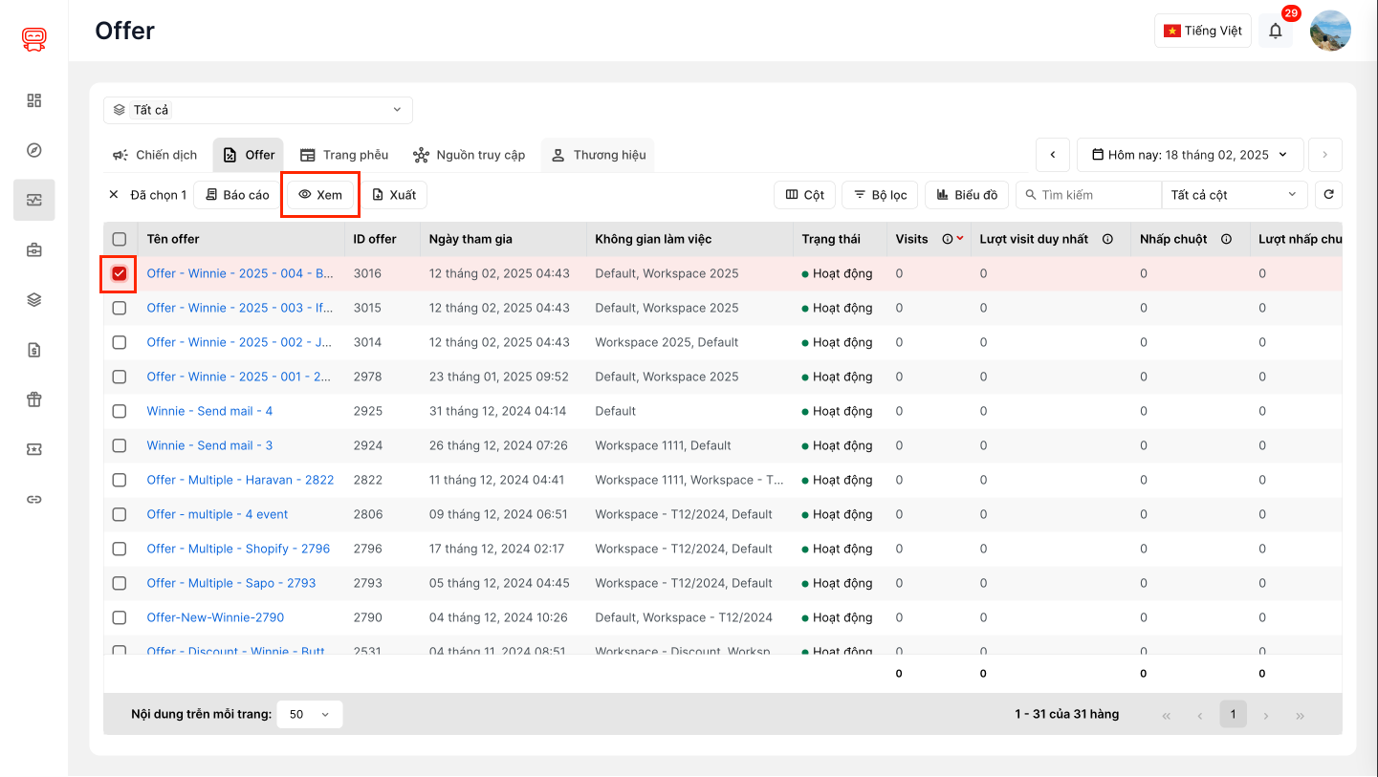The image size is (1378, 777).
Task: Click the notification bell icon
Action: click(x=1275, y=31)
